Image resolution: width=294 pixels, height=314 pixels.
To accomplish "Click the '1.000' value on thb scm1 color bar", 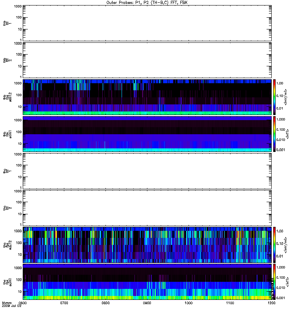I will (281, 119).
